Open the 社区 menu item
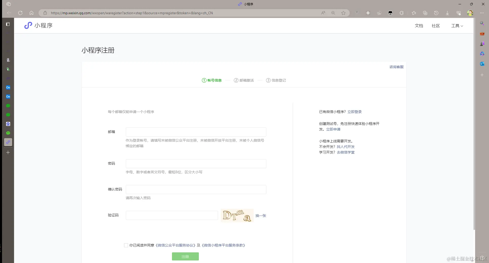The width and height of the screenshot is (489, 263). pos(436,26)
